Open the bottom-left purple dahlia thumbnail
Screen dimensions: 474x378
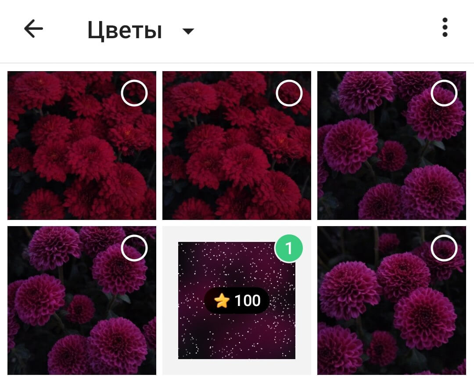82,300
